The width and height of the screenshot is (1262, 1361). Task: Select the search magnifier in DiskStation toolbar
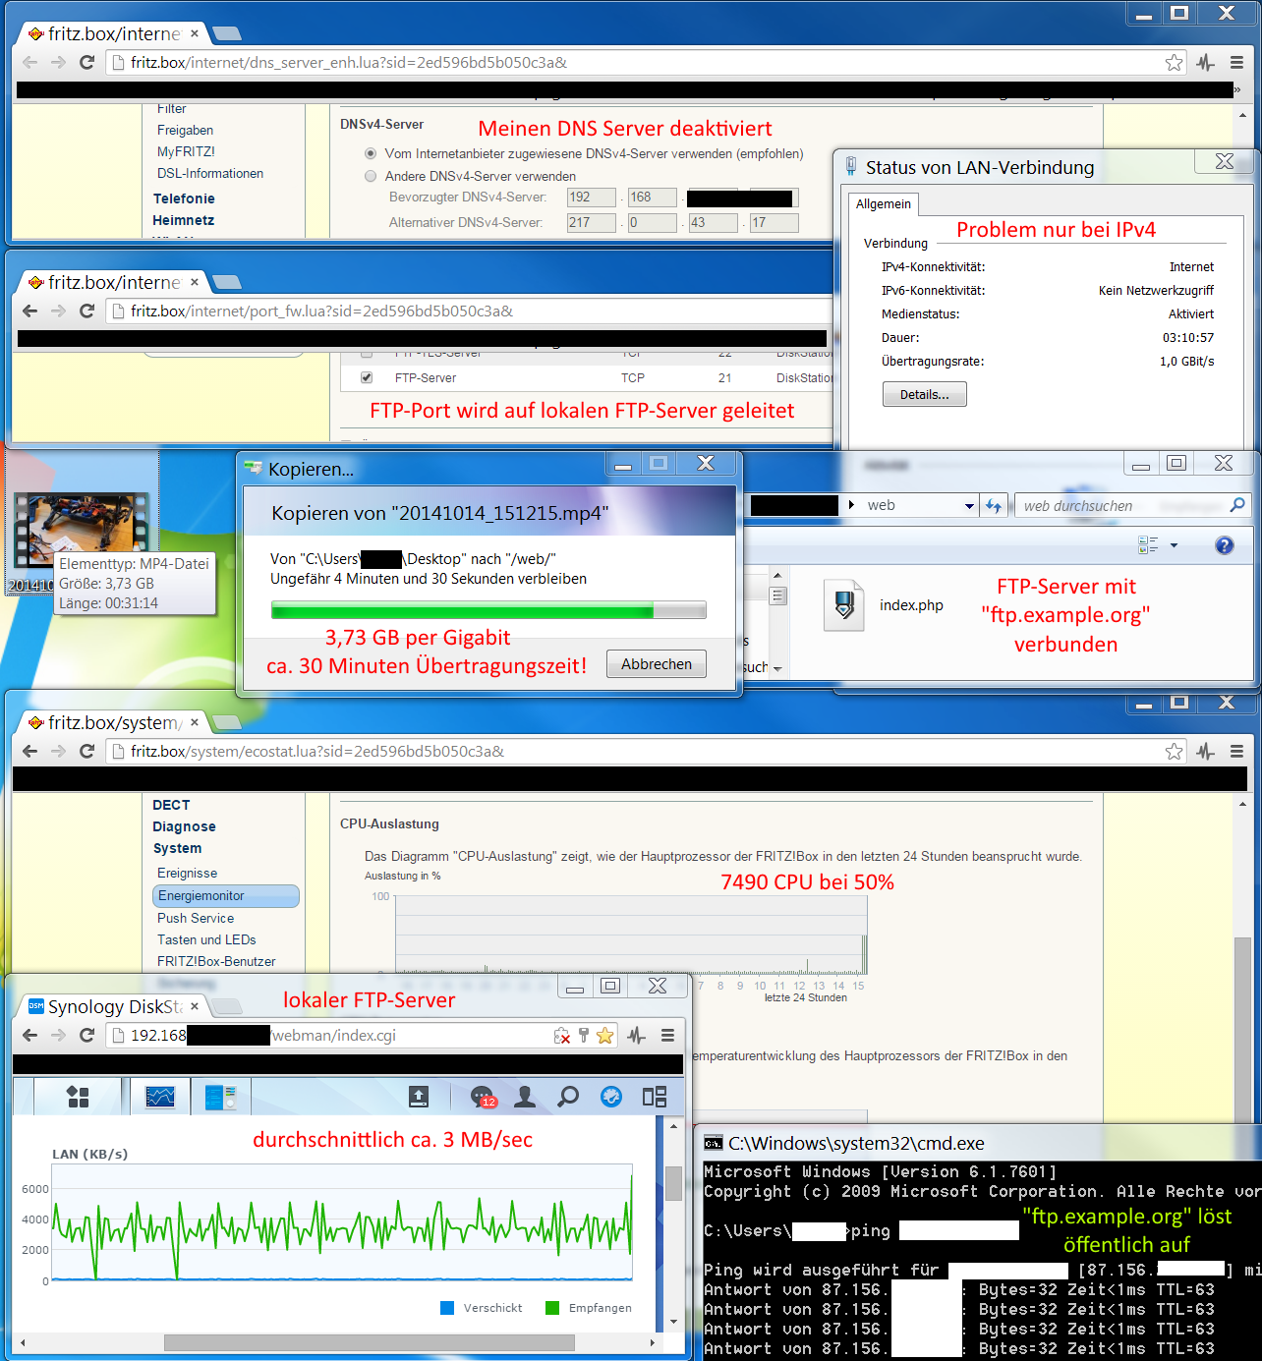[x=568, y=1097]
